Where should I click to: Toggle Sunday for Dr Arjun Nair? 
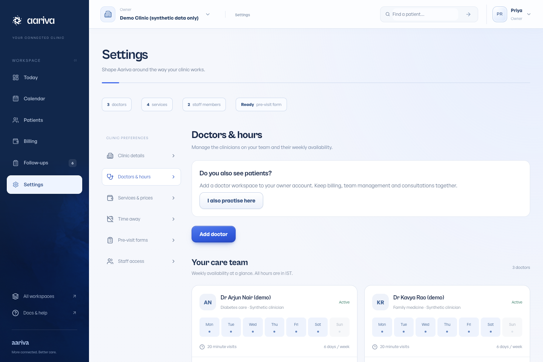(339, 327)
